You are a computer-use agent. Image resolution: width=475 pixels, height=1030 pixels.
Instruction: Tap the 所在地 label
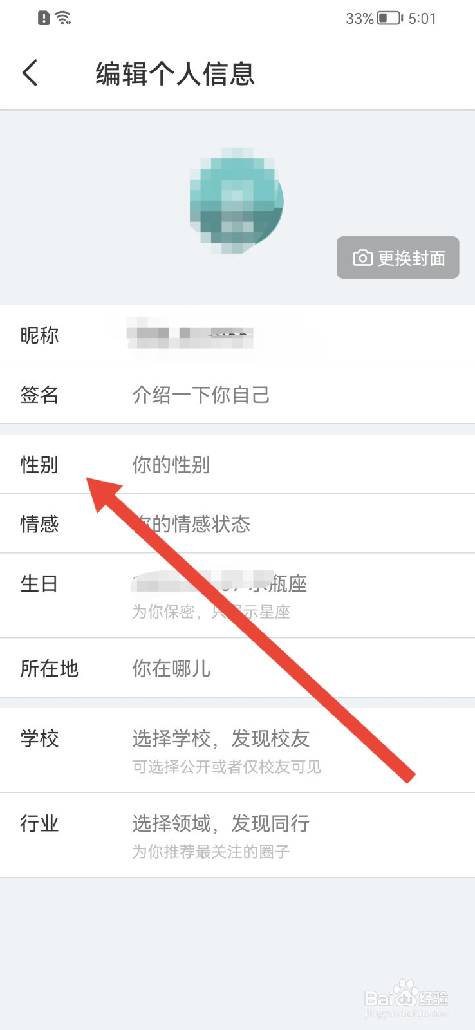point(49,668)
